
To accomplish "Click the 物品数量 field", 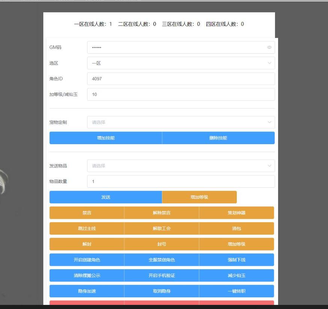I will [181, 182].
